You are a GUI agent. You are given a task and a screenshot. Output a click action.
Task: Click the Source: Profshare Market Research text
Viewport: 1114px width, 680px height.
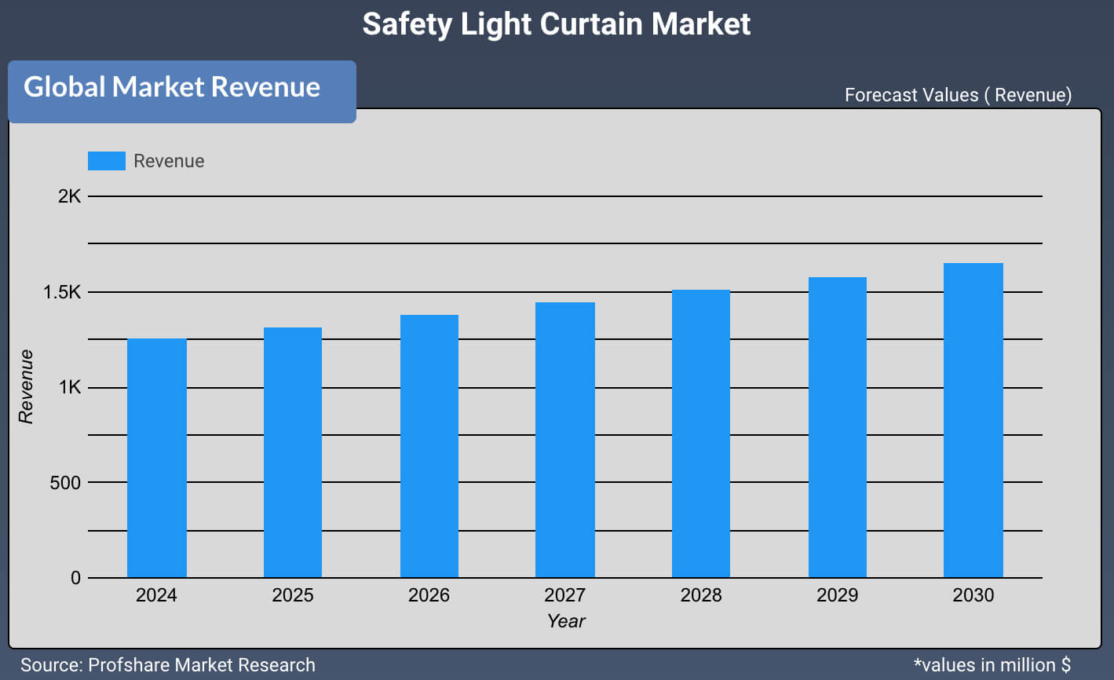tap(168, 665)
